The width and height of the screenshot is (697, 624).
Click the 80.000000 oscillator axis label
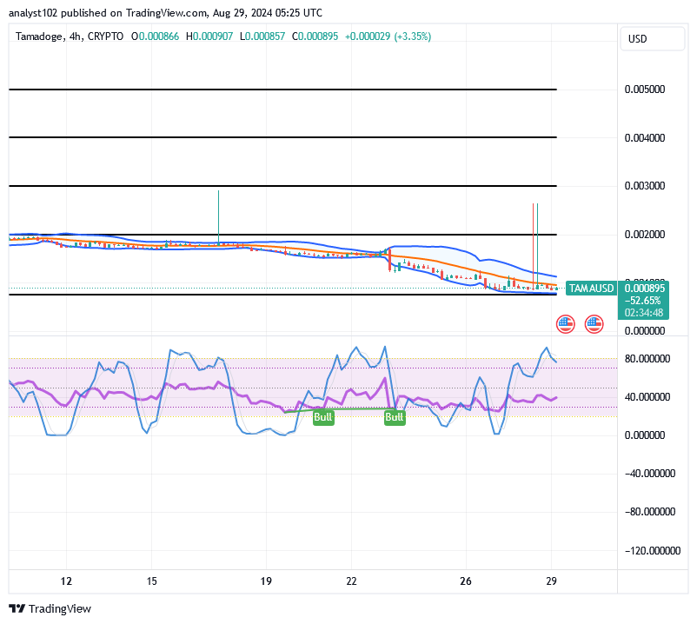[x=647, y=359]
